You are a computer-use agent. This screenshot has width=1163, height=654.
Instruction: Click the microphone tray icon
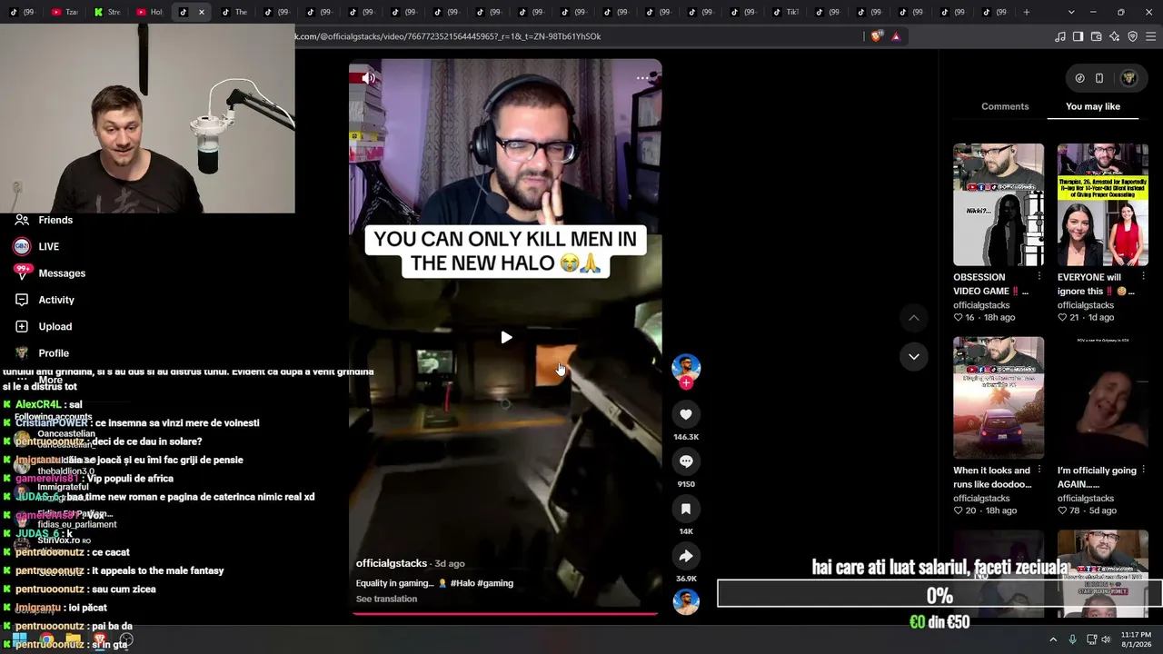coord(1072,639)
